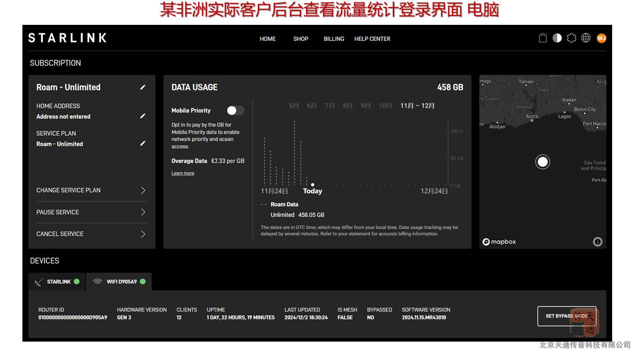Open the shopping cart icon
Screen dimensions: 637x358
point(543,38)
